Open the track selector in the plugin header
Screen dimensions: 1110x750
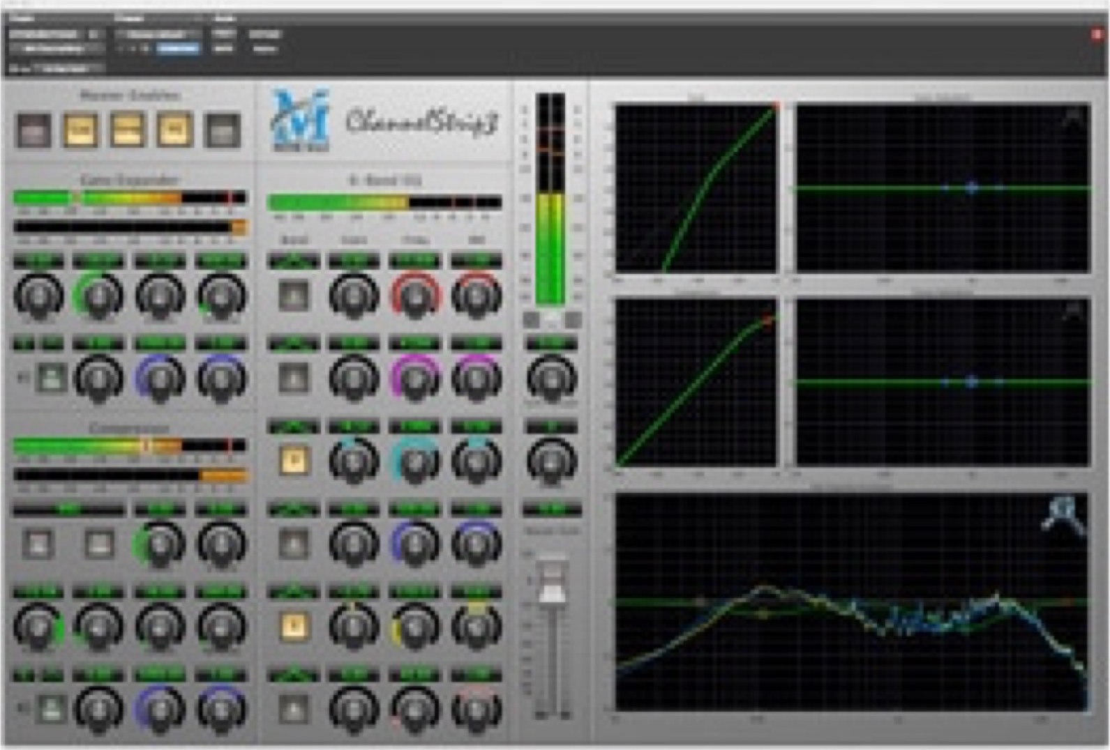pyautogui.click(x=47, y=34)
